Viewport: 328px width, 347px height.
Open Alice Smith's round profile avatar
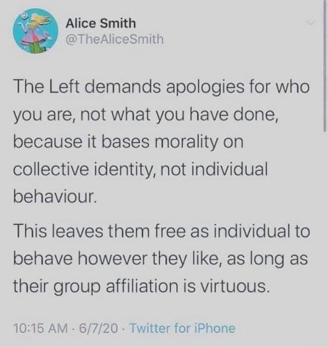[x=35, y=31]
